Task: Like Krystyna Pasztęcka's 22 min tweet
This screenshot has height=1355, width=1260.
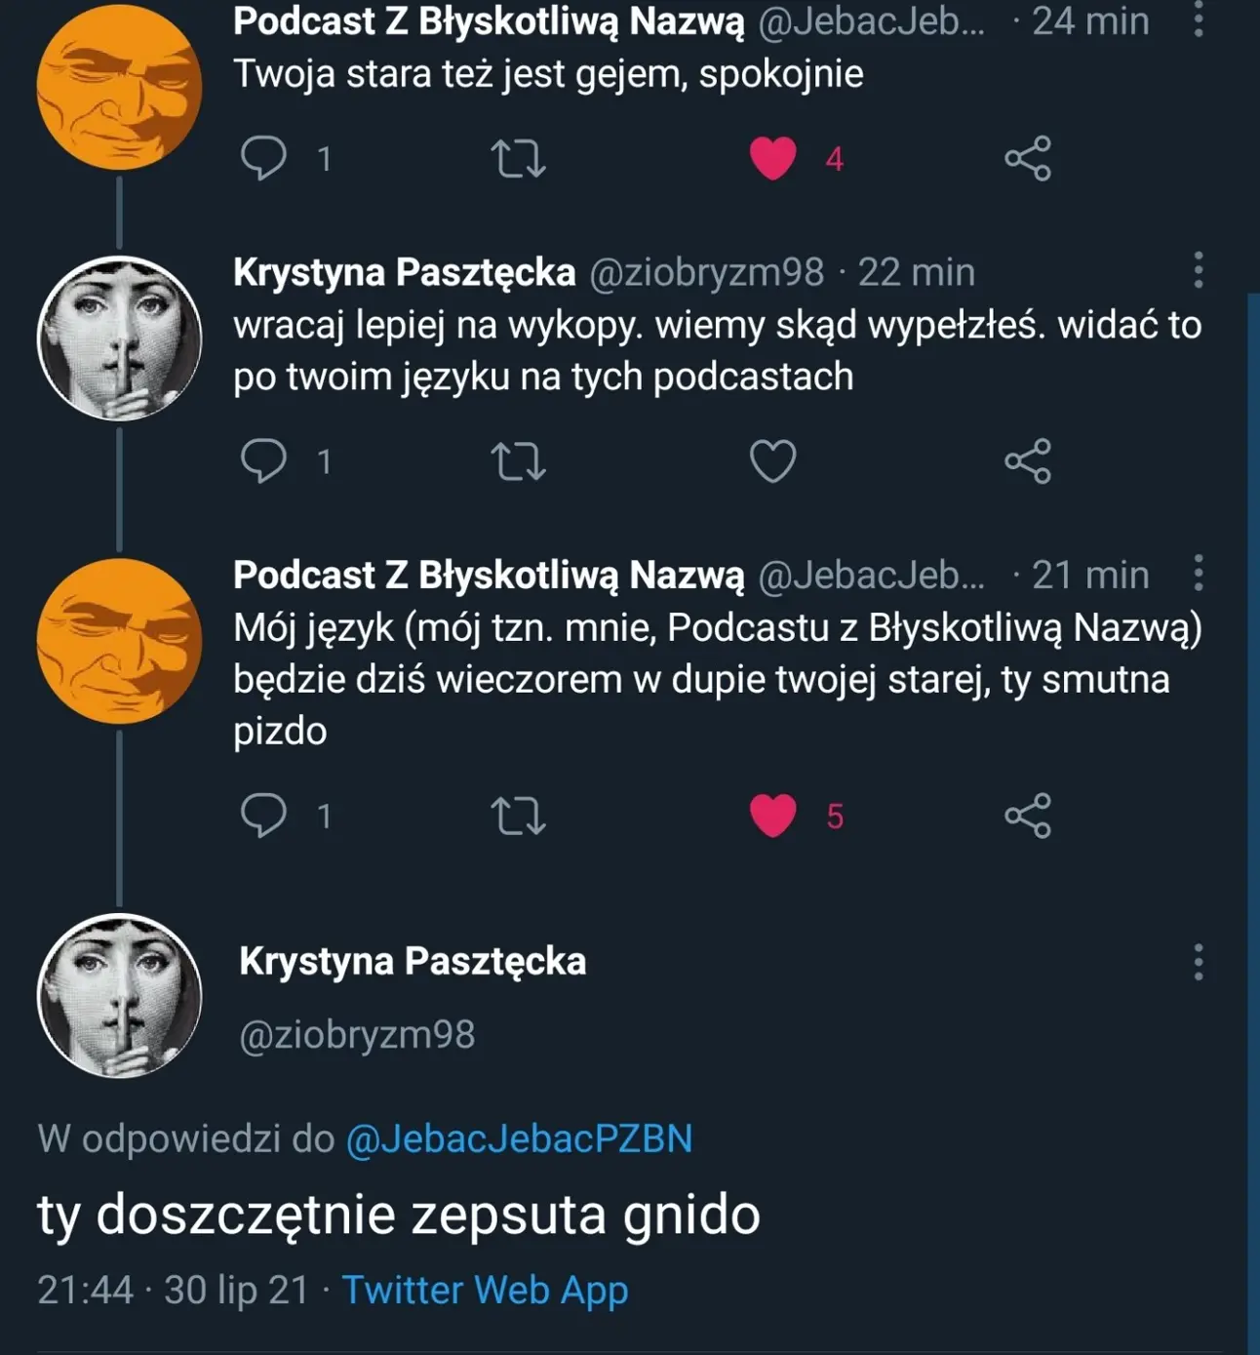Action: pos(773,461)
